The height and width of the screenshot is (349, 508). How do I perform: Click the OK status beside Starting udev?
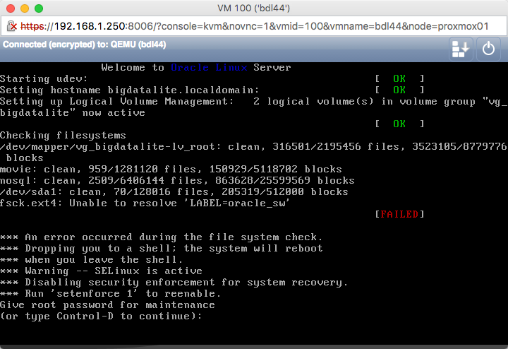tap(399, 78)
